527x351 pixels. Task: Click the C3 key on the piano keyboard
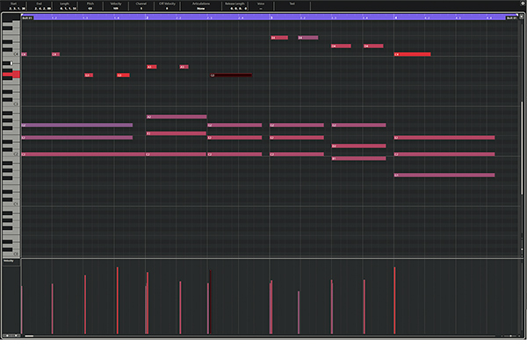pos(11,104)
